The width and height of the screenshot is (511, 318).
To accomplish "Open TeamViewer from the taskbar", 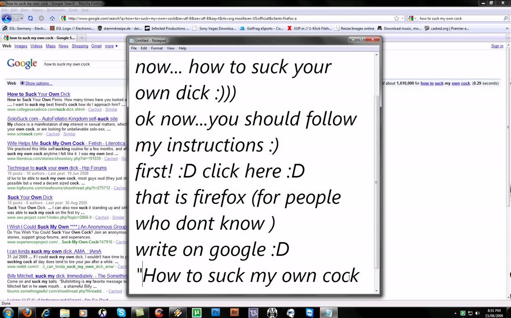I will (310, 312).
